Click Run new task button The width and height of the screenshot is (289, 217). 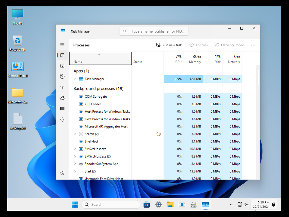(169, 45)
